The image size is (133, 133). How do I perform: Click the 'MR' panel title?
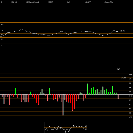(x=119, y=69)
